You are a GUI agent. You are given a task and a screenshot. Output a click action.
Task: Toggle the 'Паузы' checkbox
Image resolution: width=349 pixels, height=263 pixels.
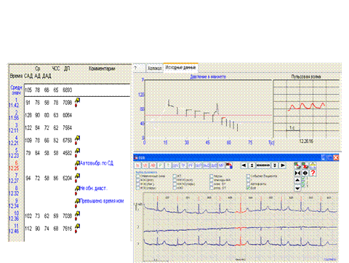click(x=212, y=176)
